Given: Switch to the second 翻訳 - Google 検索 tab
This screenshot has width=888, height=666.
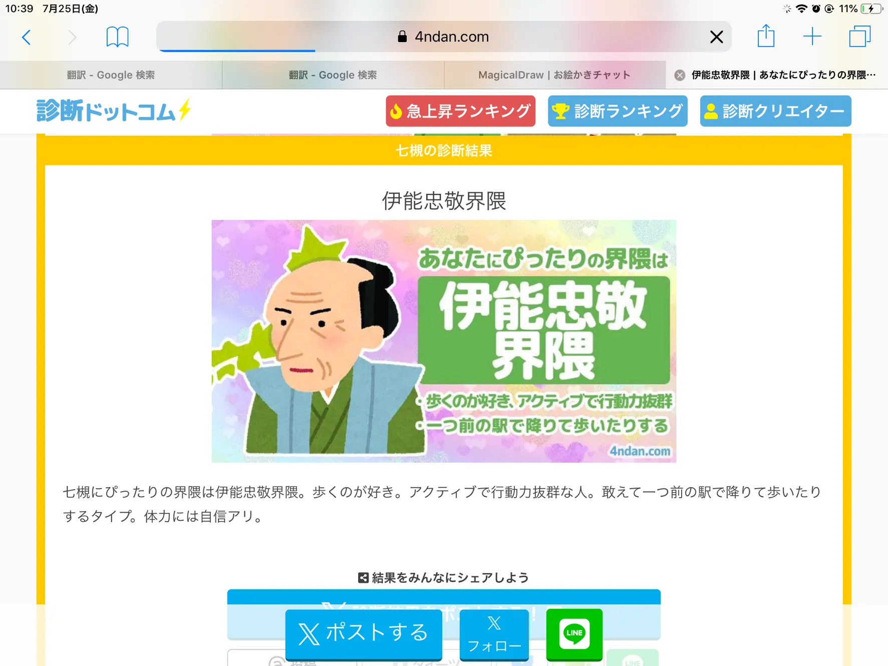Looking at the screenshot, I should 333,75.
